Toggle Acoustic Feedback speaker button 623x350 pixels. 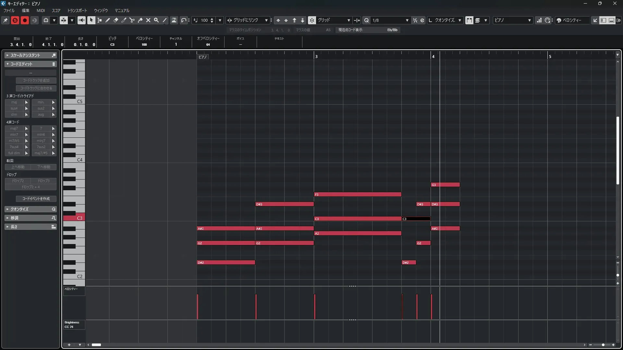point(81,20)
